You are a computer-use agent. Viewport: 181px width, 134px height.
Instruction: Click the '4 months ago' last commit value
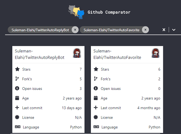(x=149, y=108)
